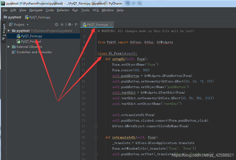Open the Refactor menu
The image size is (236, 160).
[x=63, y=10]
